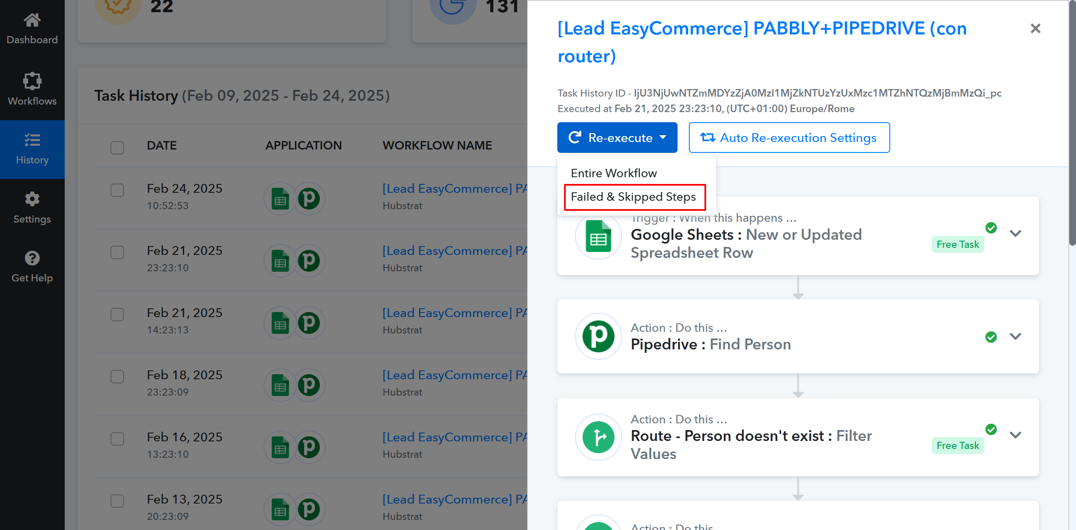Select the Feb 24, 2025 10:52:53 row checkbox
This screenshot has height=530, width=1076.
[117, 190]
